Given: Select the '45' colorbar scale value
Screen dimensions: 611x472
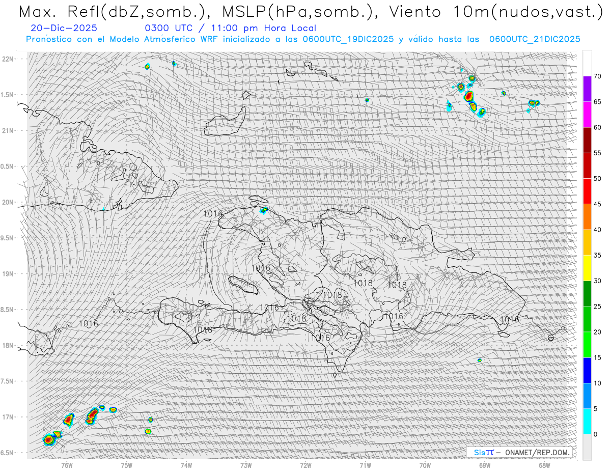Looking at the screenshot, I should [597, 204].
